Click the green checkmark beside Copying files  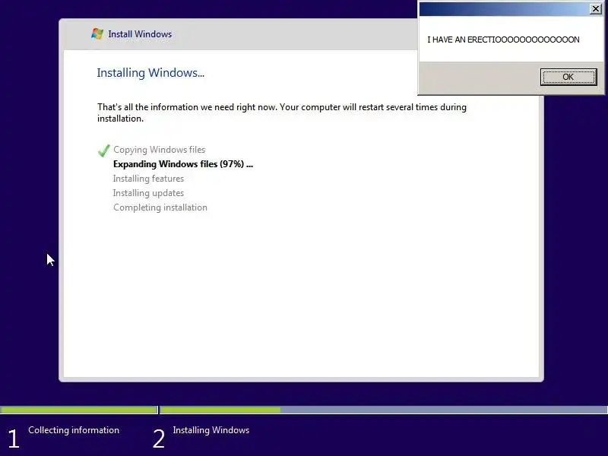(103, 150)
